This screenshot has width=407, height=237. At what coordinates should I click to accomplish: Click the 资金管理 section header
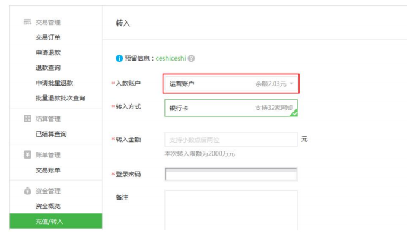(x=48, y=191)
